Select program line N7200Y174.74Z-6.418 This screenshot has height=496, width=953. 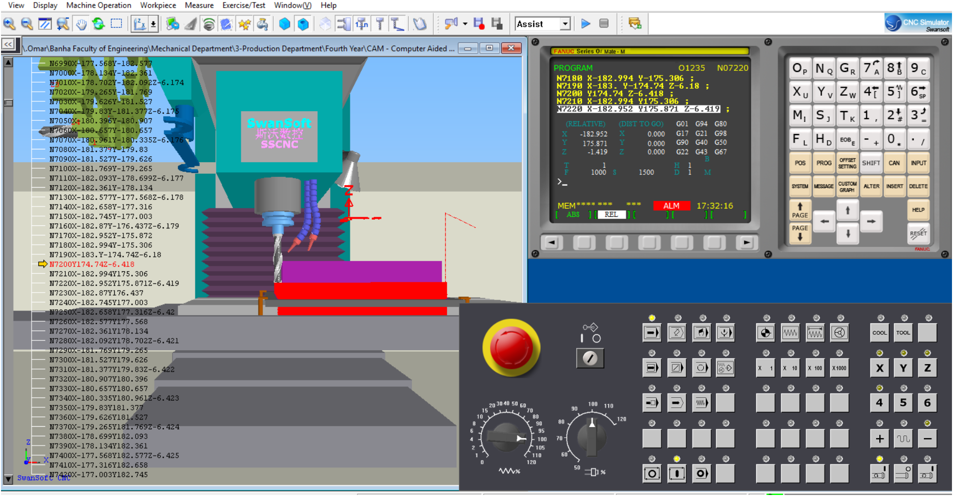click(x=92, y=264)
